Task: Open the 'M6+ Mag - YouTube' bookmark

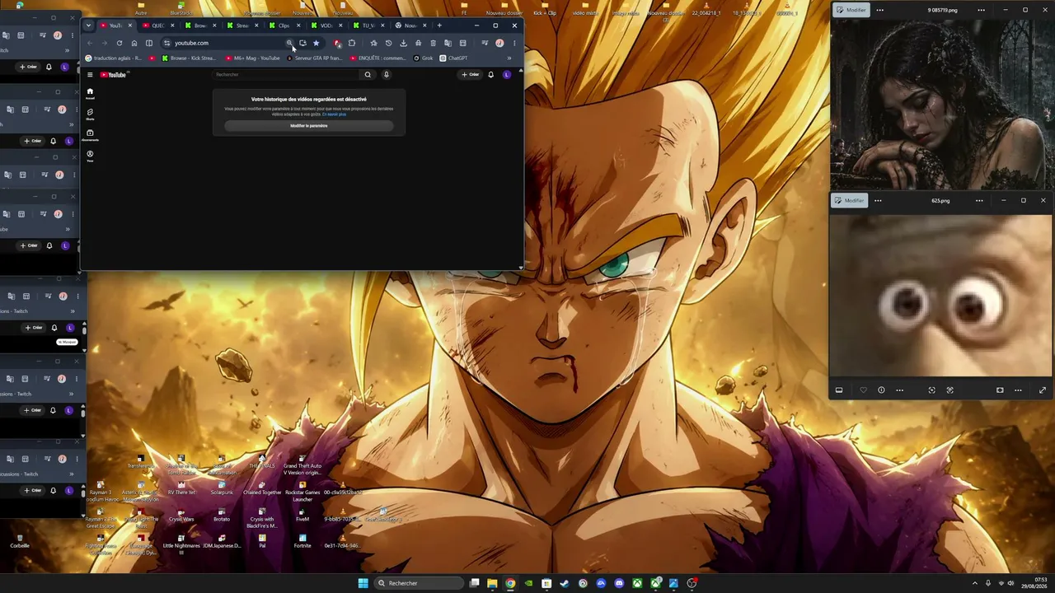Action: point(253,58)
